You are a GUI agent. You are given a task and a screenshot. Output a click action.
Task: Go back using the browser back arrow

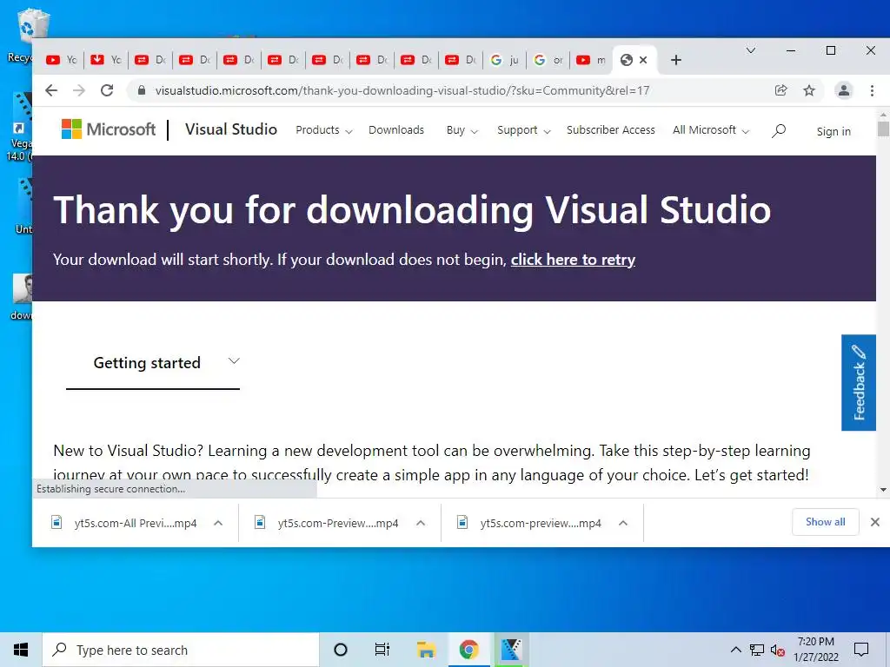(51, 90)
